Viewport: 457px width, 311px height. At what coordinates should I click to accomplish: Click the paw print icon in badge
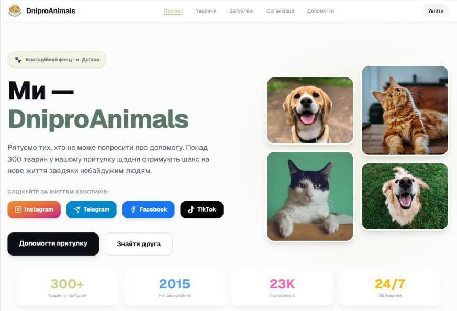click(x=18, y=60)
